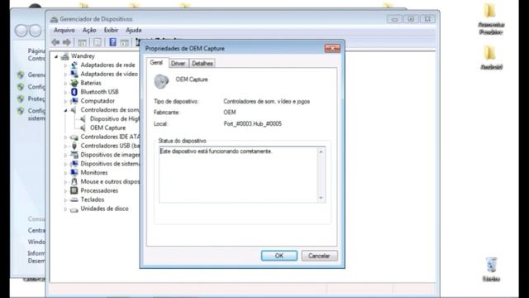Click the Bluetooth USB icon
This screenshot has width=529, height=298.
74,92
